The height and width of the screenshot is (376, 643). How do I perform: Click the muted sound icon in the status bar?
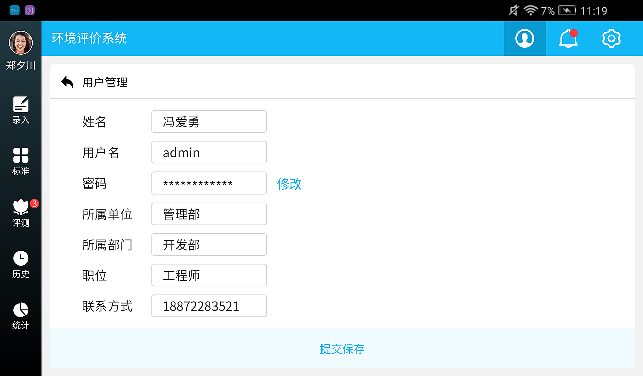pos(513,10)
